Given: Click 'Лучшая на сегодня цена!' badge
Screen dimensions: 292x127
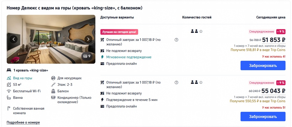Looking at the screenshot, I should point(119,32).
